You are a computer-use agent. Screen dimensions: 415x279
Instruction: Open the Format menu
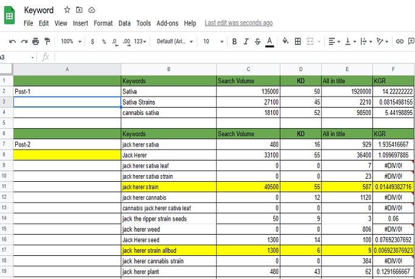click(103, 23)
